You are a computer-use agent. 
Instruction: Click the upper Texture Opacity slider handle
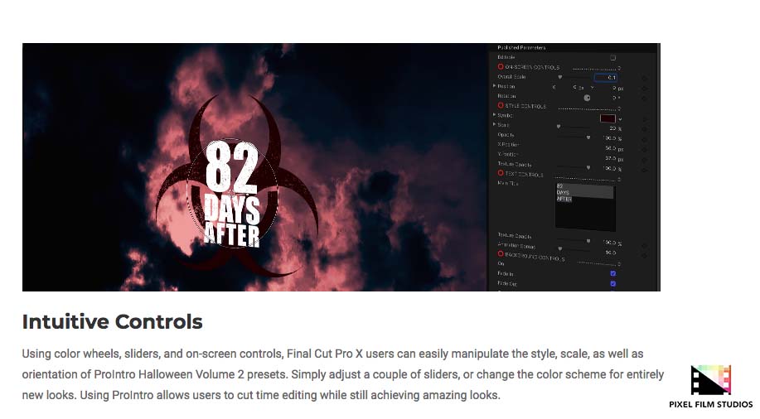tap(588, 167)
